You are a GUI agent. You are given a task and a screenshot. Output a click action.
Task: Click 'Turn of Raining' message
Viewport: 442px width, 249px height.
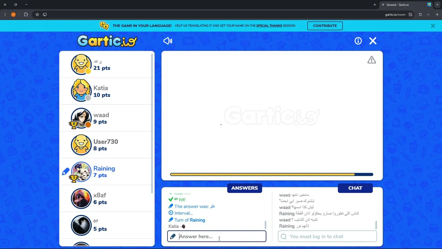[190, 220]
